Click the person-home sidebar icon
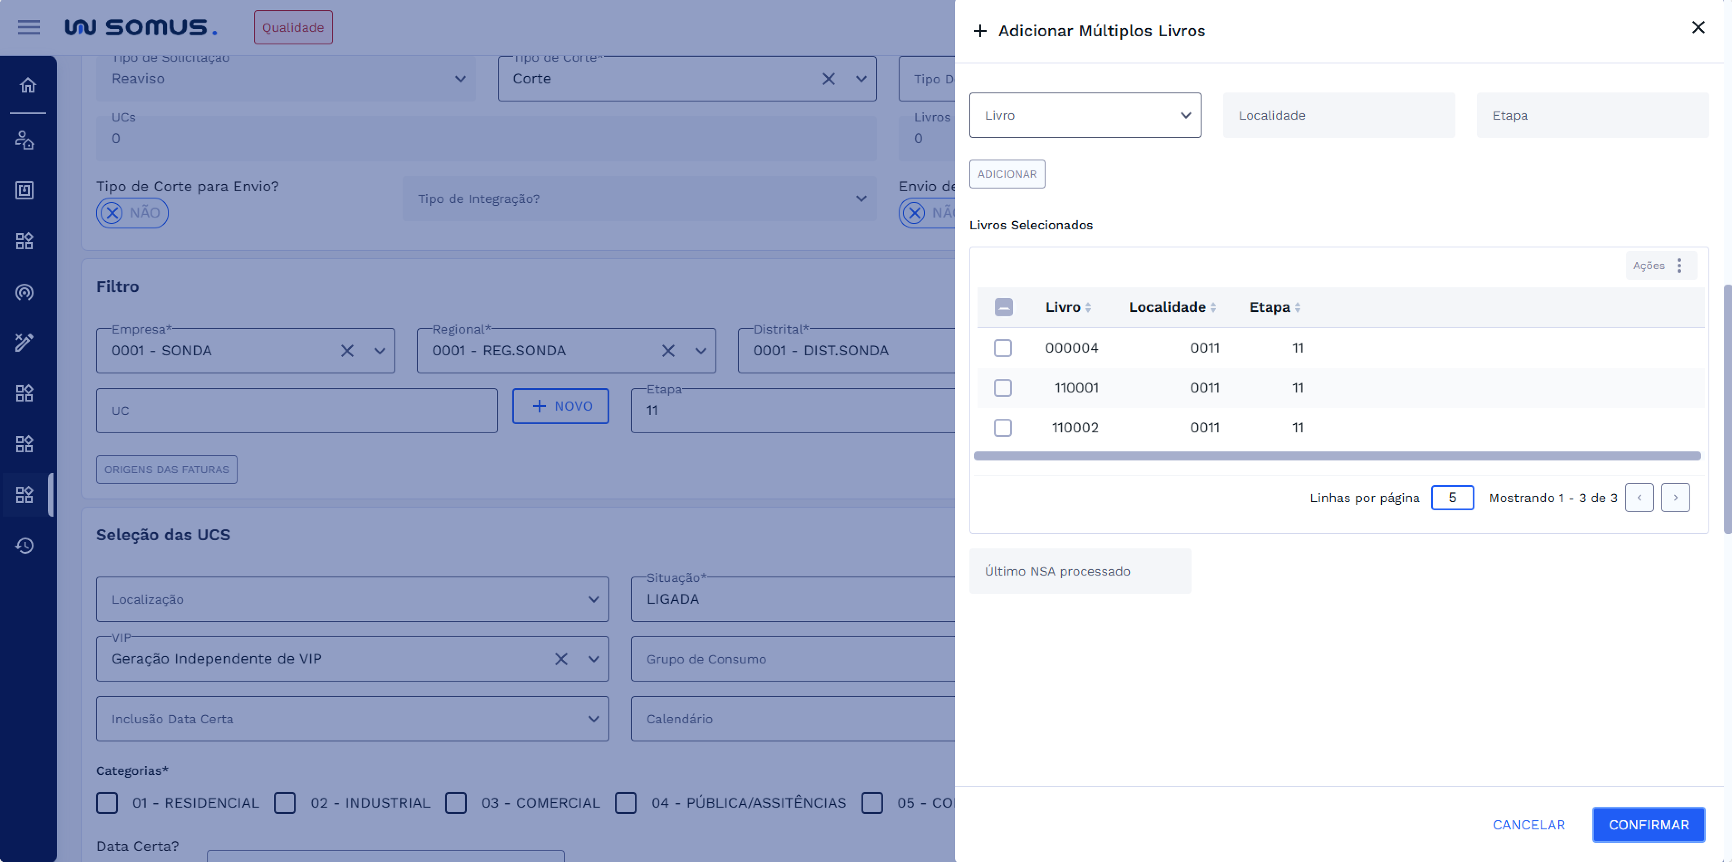The height and width of the screenshot is (862, 1732). (x=25, y=140)
